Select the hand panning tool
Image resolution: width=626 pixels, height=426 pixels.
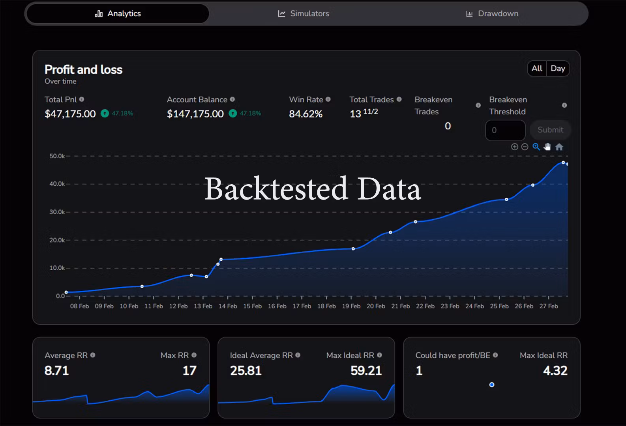(x=547, y=147)
